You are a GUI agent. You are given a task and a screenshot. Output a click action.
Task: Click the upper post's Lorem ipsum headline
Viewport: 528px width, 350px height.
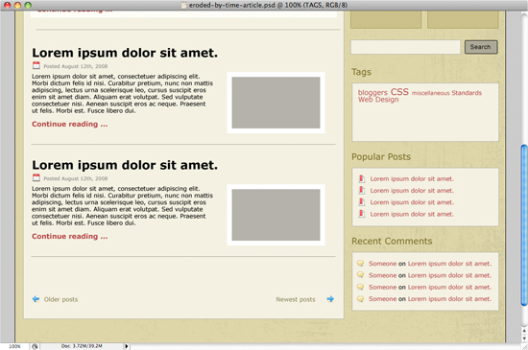125,53
